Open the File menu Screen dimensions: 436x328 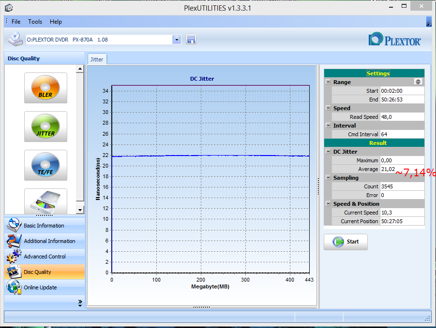pos(16,22)
